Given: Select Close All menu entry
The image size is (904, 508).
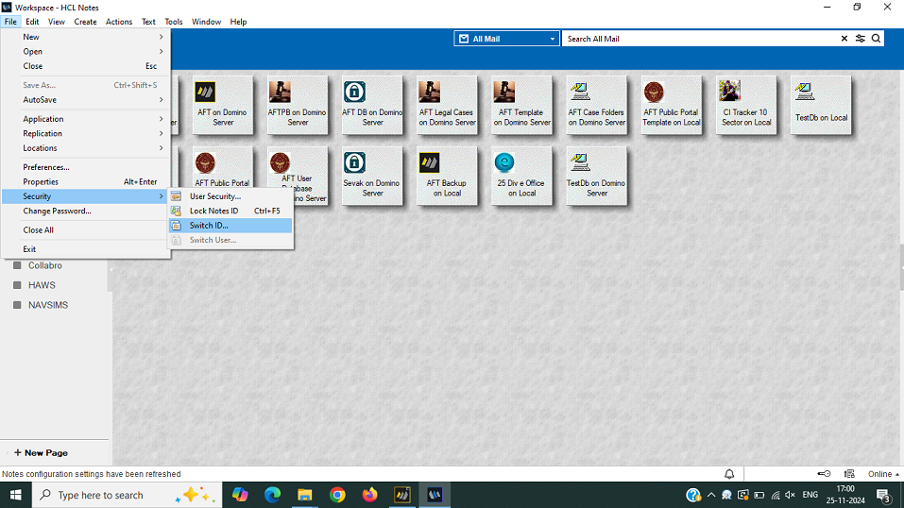Looking at the screenshot, I should tap(86, 230).
